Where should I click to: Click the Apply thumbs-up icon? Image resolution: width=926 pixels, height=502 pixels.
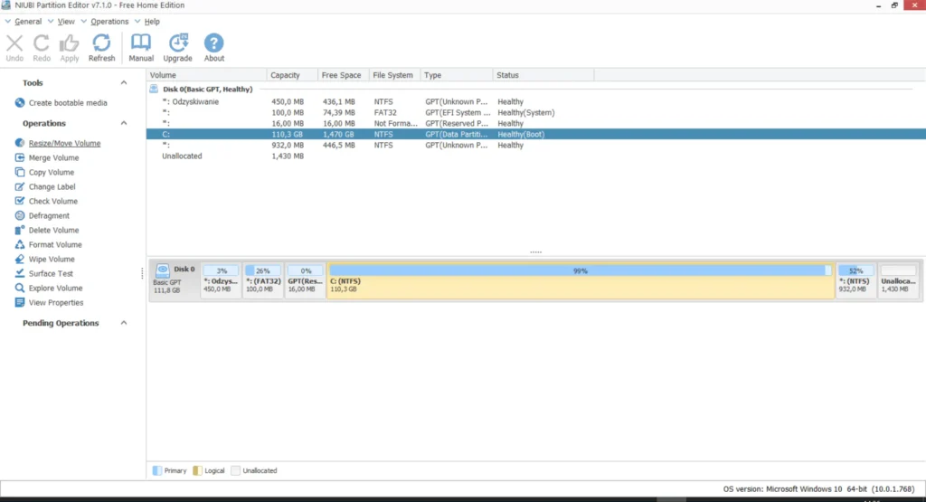[x=69, y=43]
